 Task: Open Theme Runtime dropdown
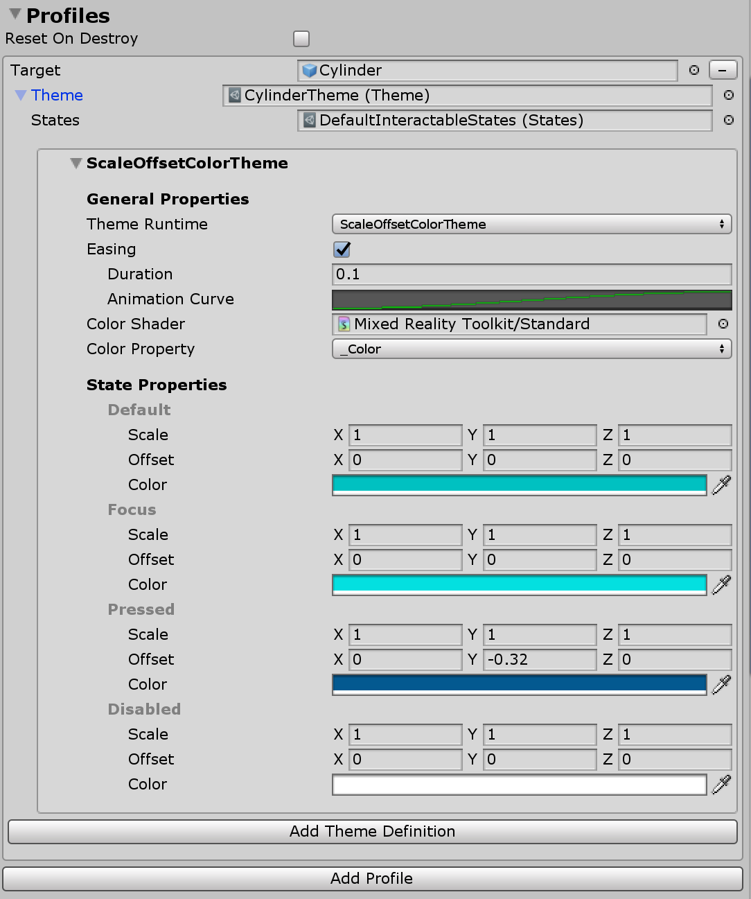(532, 224)
